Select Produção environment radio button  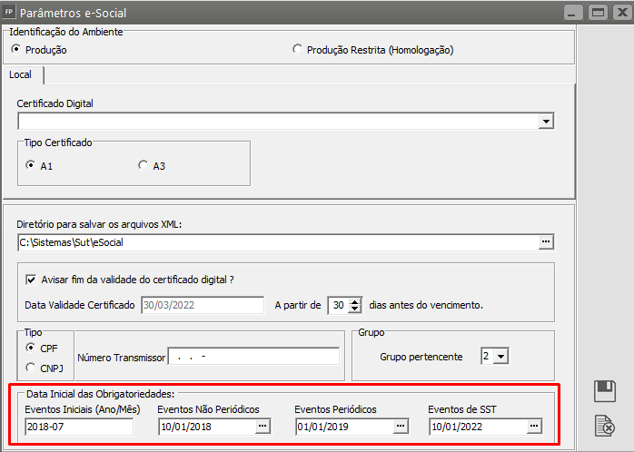(x=15, y=50)
